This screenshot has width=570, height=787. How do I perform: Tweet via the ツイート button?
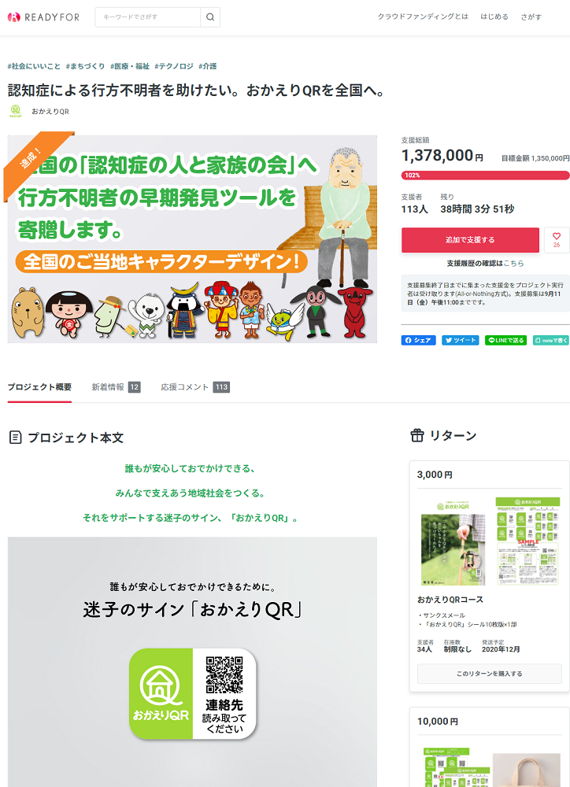coord(461,340)
